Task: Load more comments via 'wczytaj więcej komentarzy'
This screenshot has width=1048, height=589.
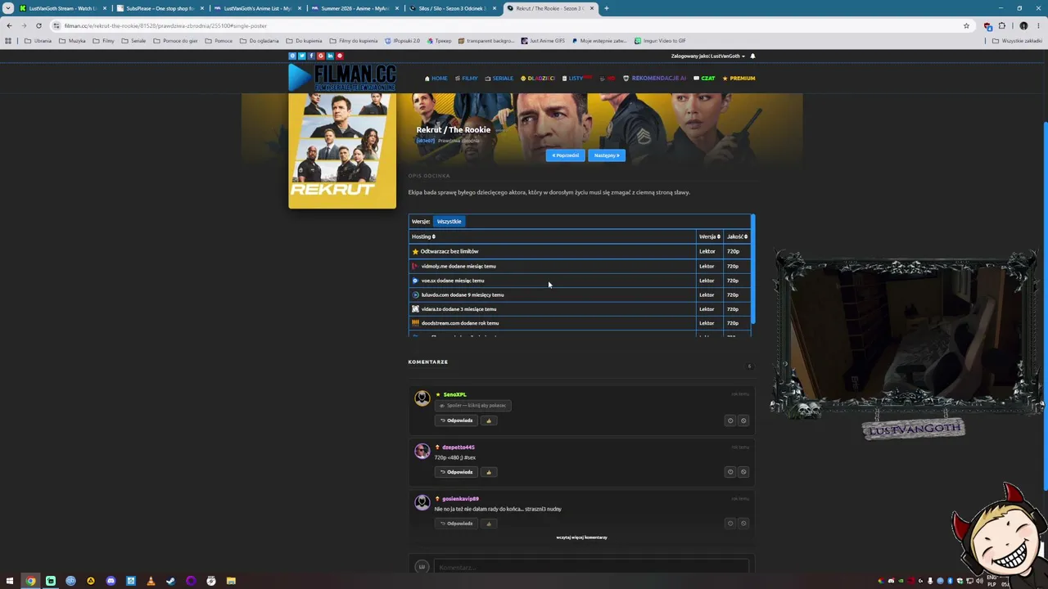Action: pos(581,537)
